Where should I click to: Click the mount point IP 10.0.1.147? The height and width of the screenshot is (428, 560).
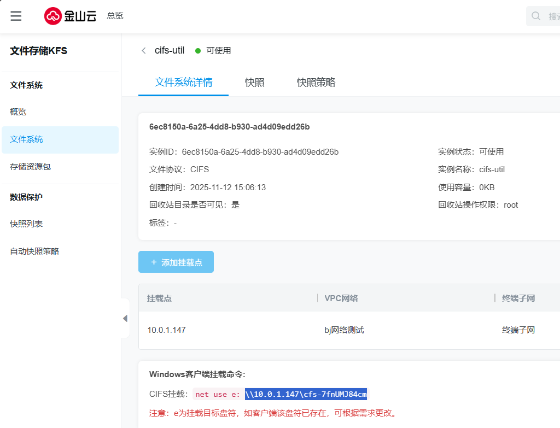[166, 330]
